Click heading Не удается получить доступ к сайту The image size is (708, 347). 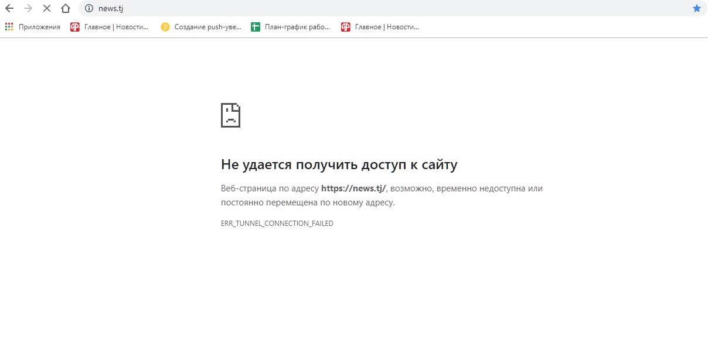click(x=339, y=164)
